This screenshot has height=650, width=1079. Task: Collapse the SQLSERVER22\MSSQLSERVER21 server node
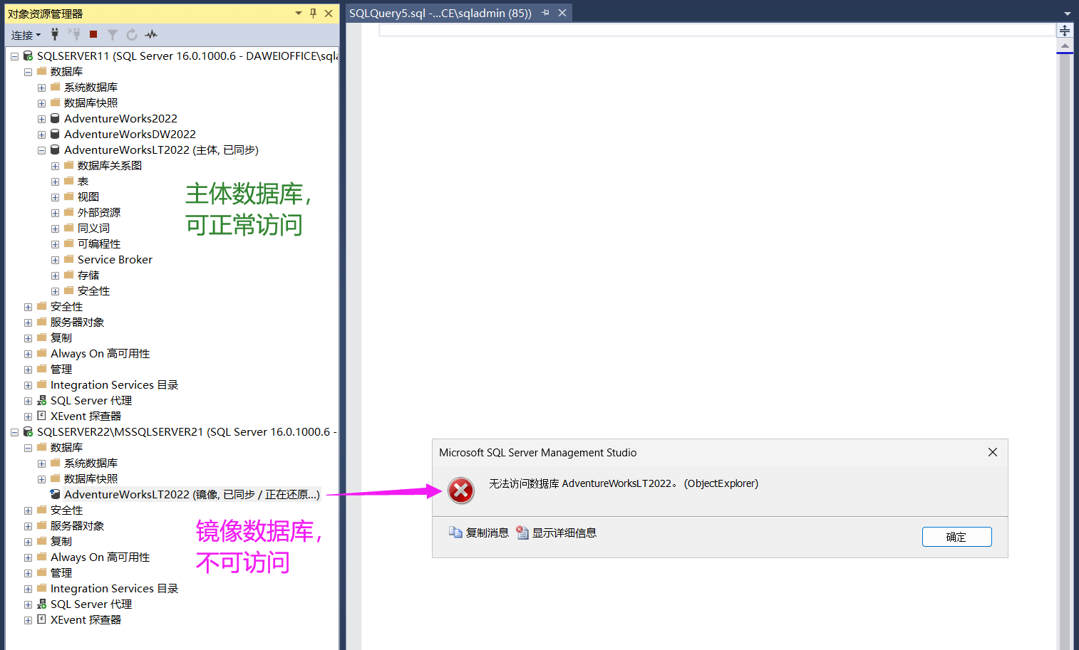pyautogui.click(x=14, y=432)
